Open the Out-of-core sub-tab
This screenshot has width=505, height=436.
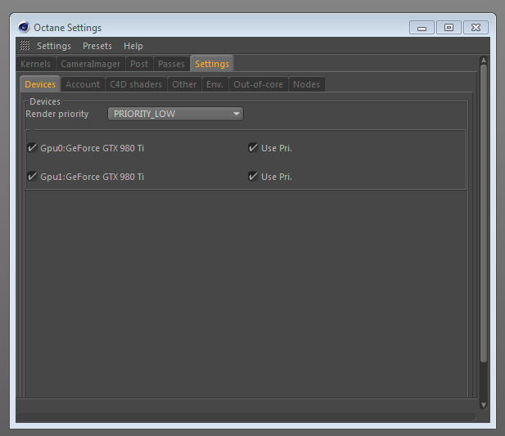(259, 84)
